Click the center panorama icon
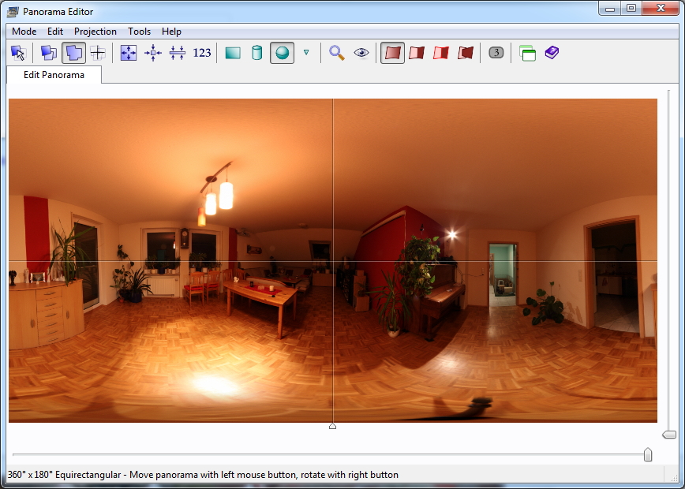685x489 pixels. coord(153,53)
